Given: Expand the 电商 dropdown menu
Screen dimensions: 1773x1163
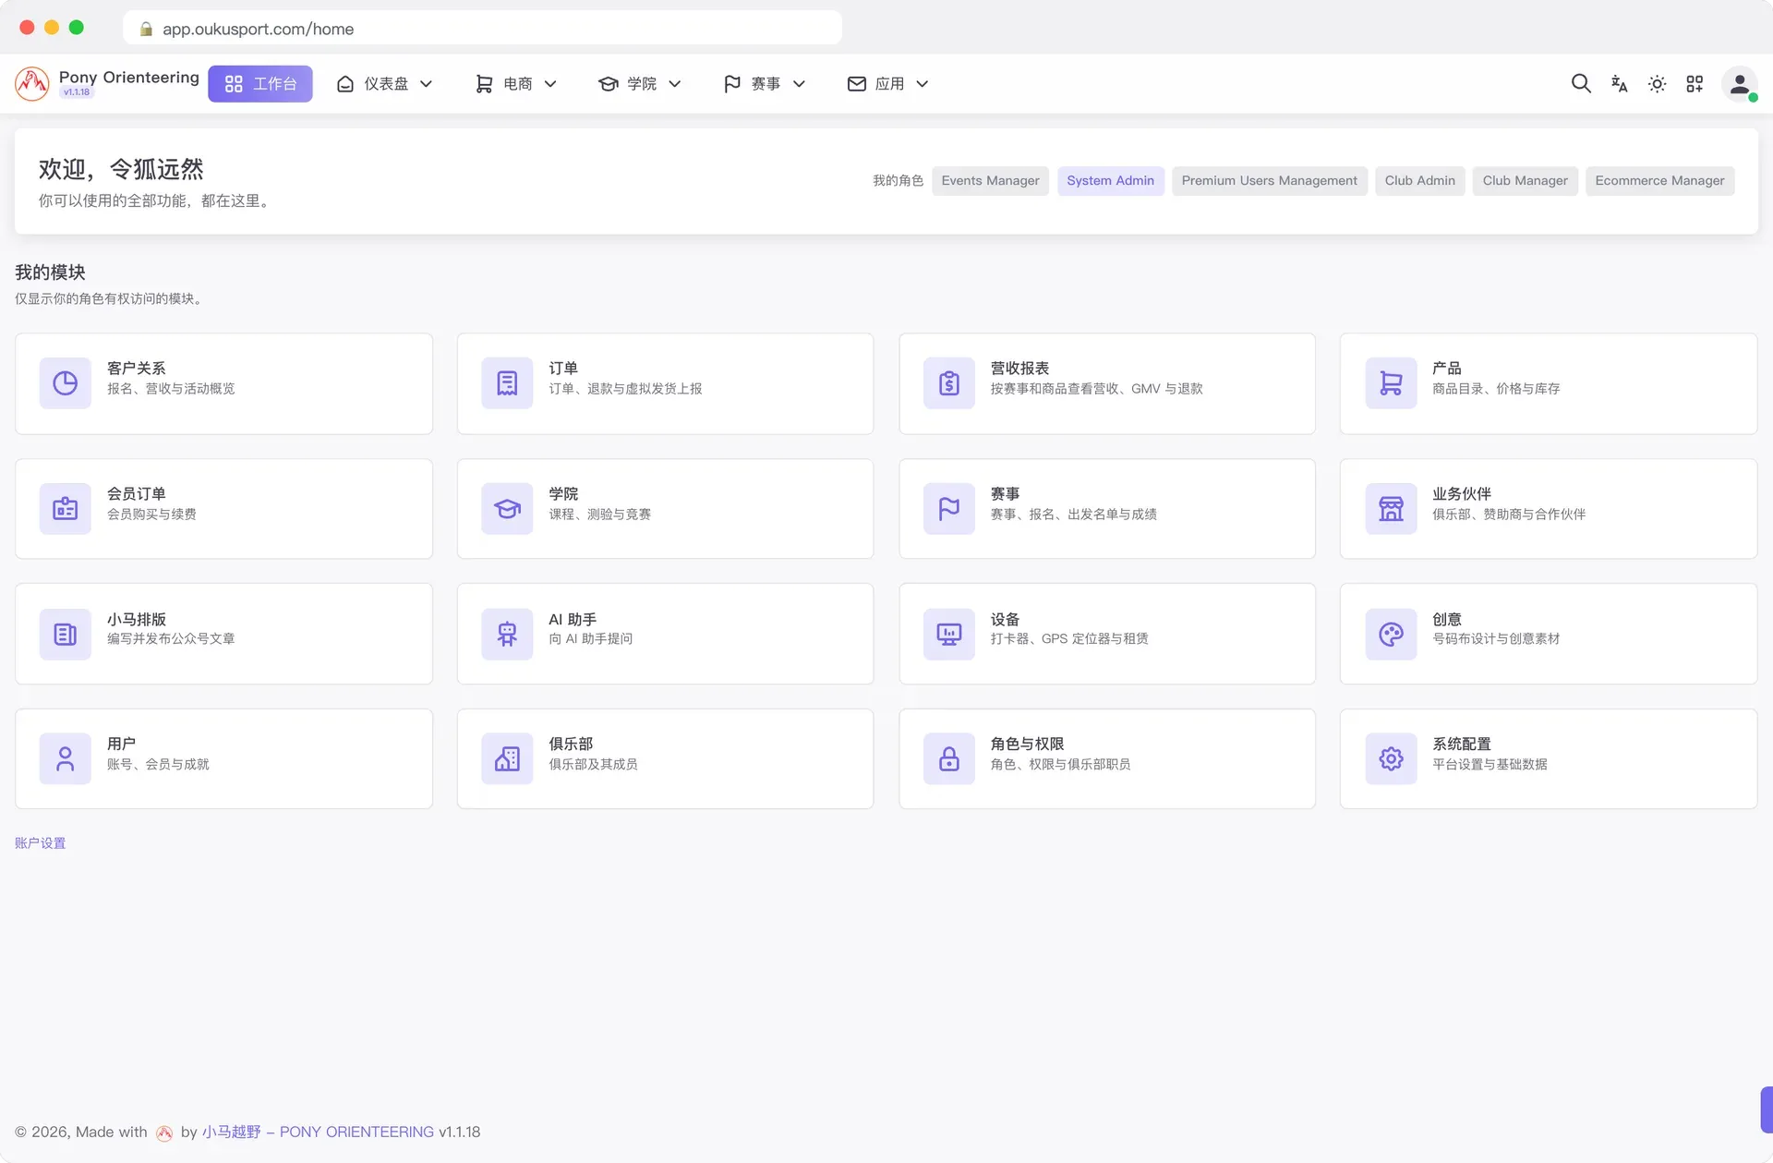Looking at the screenshot, I should click(x=515, y=84).
